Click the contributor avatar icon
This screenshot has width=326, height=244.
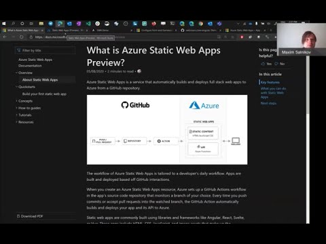click(x=139, y=71)
